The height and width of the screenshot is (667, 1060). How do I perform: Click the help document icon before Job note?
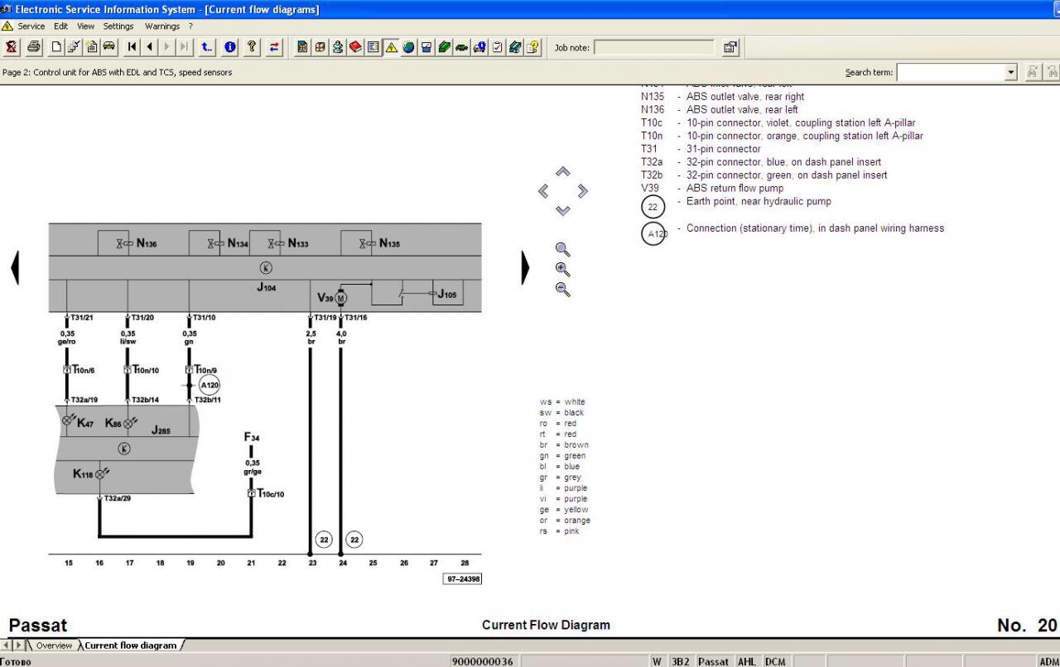533,47
